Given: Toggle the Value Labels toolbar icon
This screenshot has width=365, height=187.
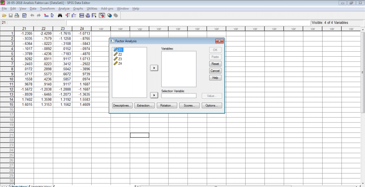Looking at the screenshot, I should (102, 15).
